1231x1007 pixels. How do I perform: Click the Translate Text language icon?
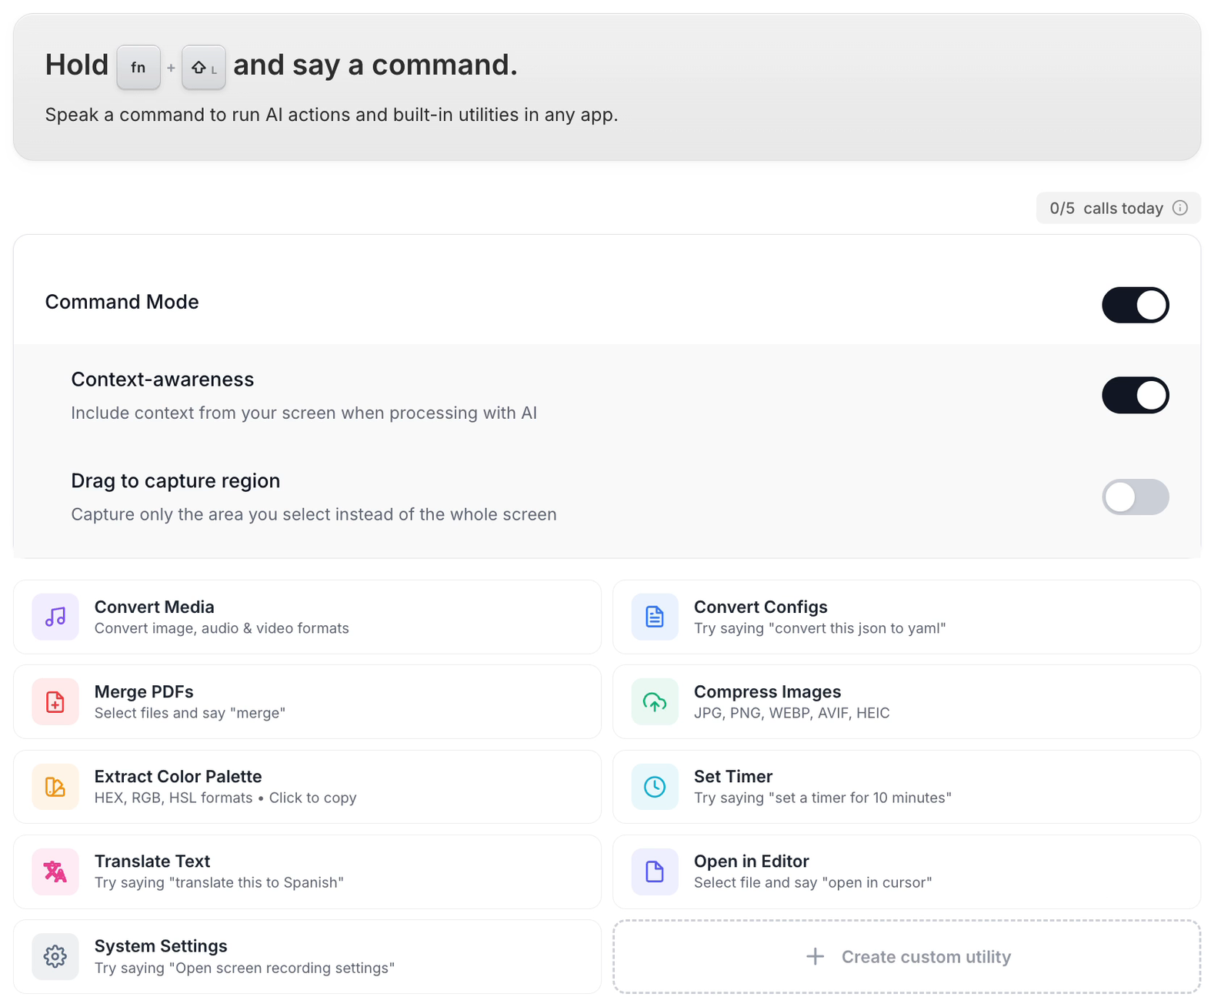tap(55, 872)
